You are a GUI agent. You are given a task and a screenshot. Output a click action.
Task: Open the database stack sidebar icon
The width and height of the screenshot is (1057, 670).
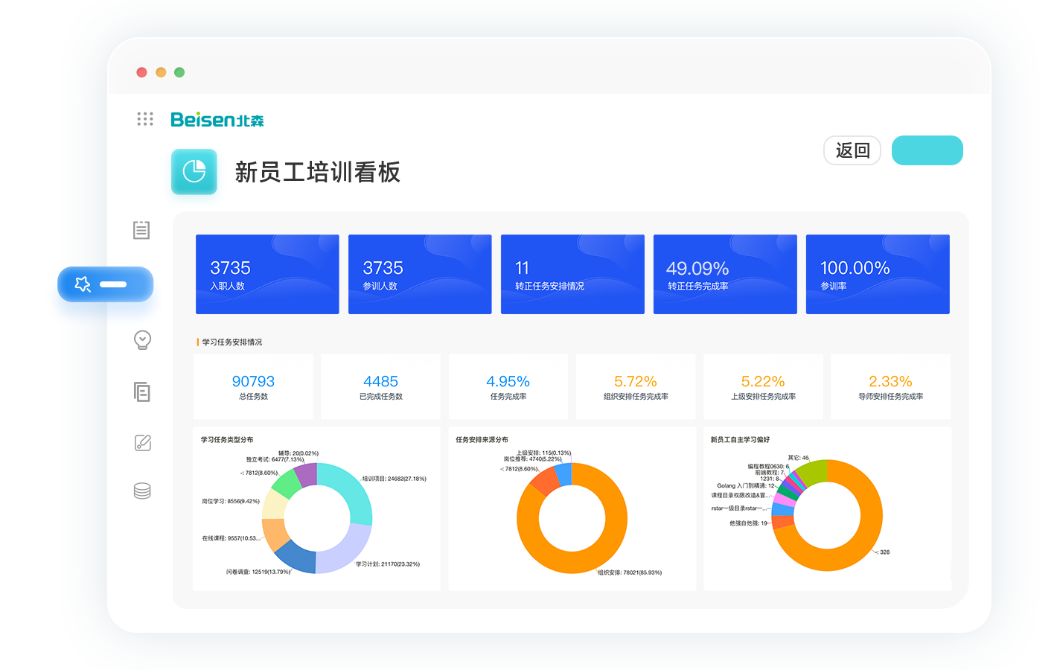pos(142,491)
